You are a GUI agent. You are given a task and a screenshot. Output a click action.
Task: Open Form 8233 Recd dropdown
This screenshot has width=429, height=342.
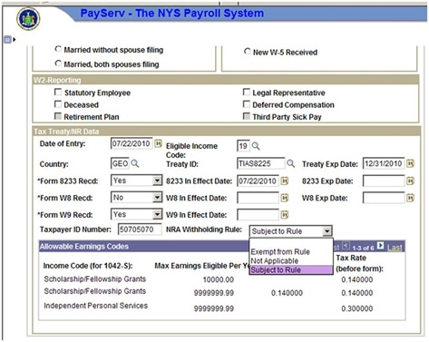[157, 181]
